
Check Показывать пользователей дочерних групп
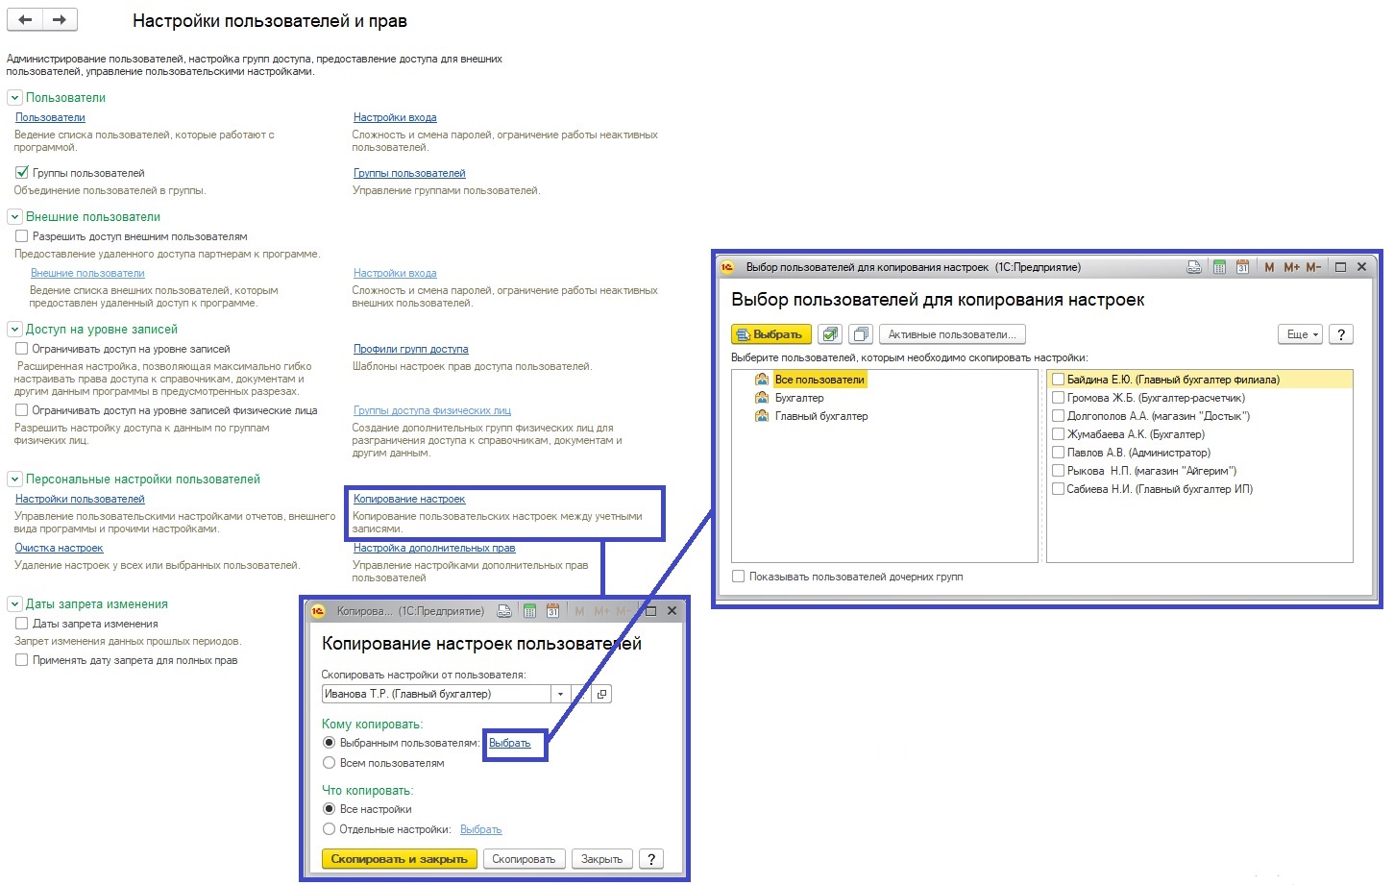(738, 577)
